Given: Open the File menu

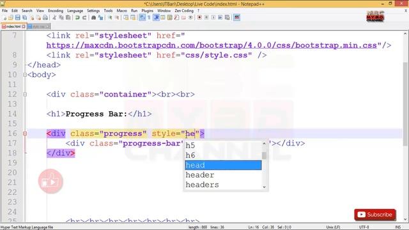Looking at the screenshot, I should click(x=4, y=11).
